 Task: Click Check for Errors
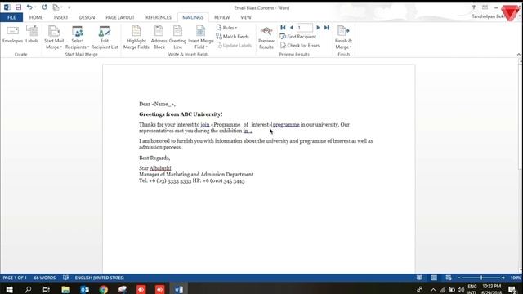tap(300, 46)
